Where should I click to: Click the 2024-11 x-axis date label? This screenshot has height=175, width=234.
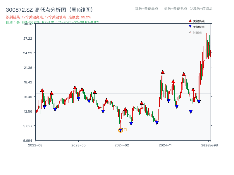click(165, 145)
